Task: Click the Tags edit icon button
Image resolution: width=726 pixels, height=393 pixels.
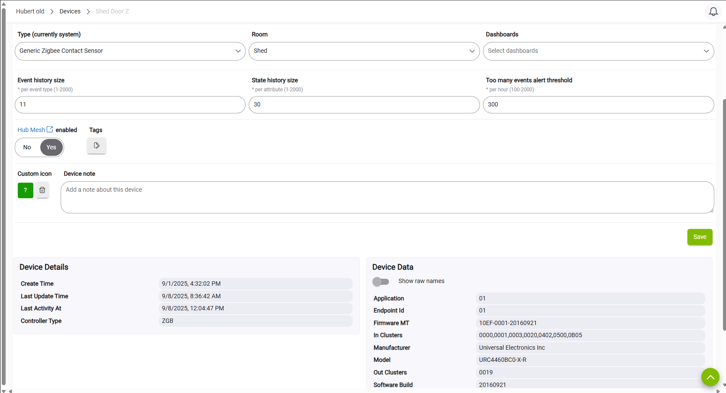Action: 97,145
